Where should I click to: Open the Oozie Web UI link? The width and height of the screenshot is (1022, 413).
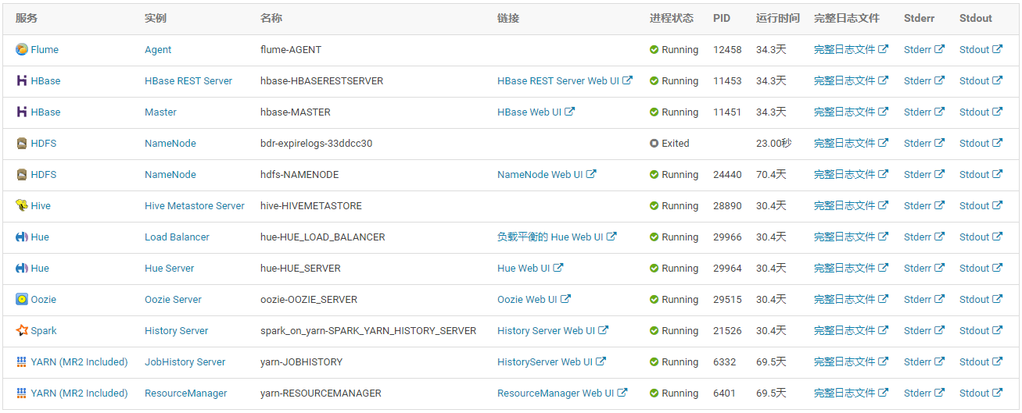point(534,299)
